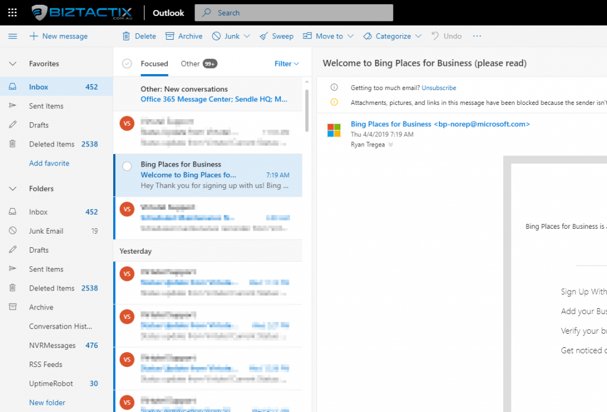Viewport: 607px width, 412px height.
Task: Click the Categorize tag icon
Action: (368, 36)
